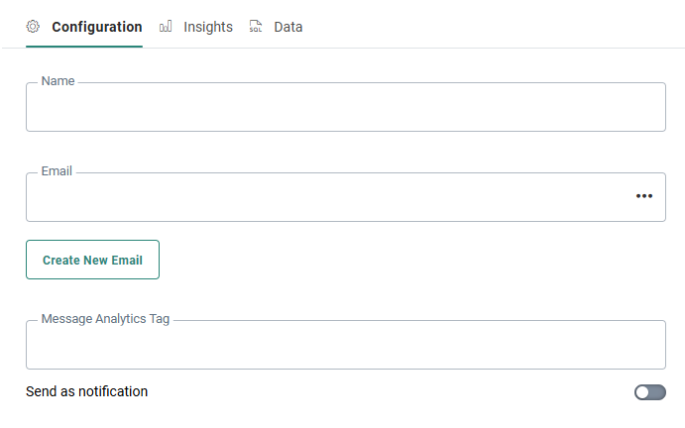685x428 pixels.
Task: Click the grey track of the notification switch
Action: [659, 392]
